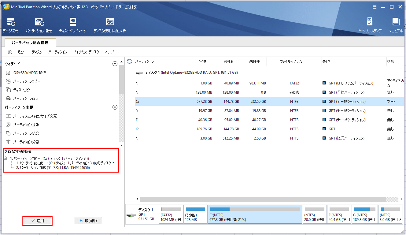
Task: Choose パーティション結合 in sidebar
Action: [x=23, y=133]
